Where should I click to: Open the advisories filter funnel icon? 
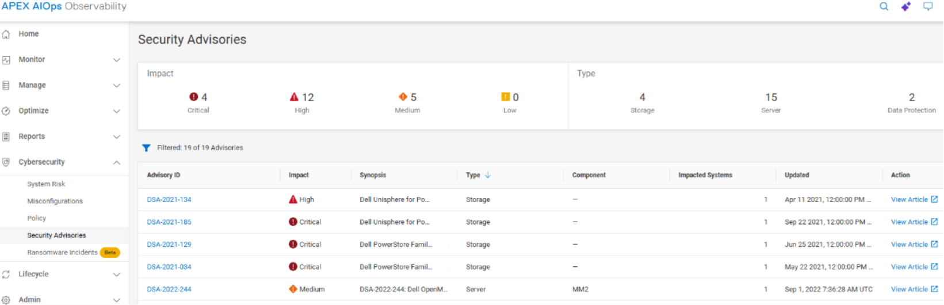pyautogui.click(x=146, y=148)
